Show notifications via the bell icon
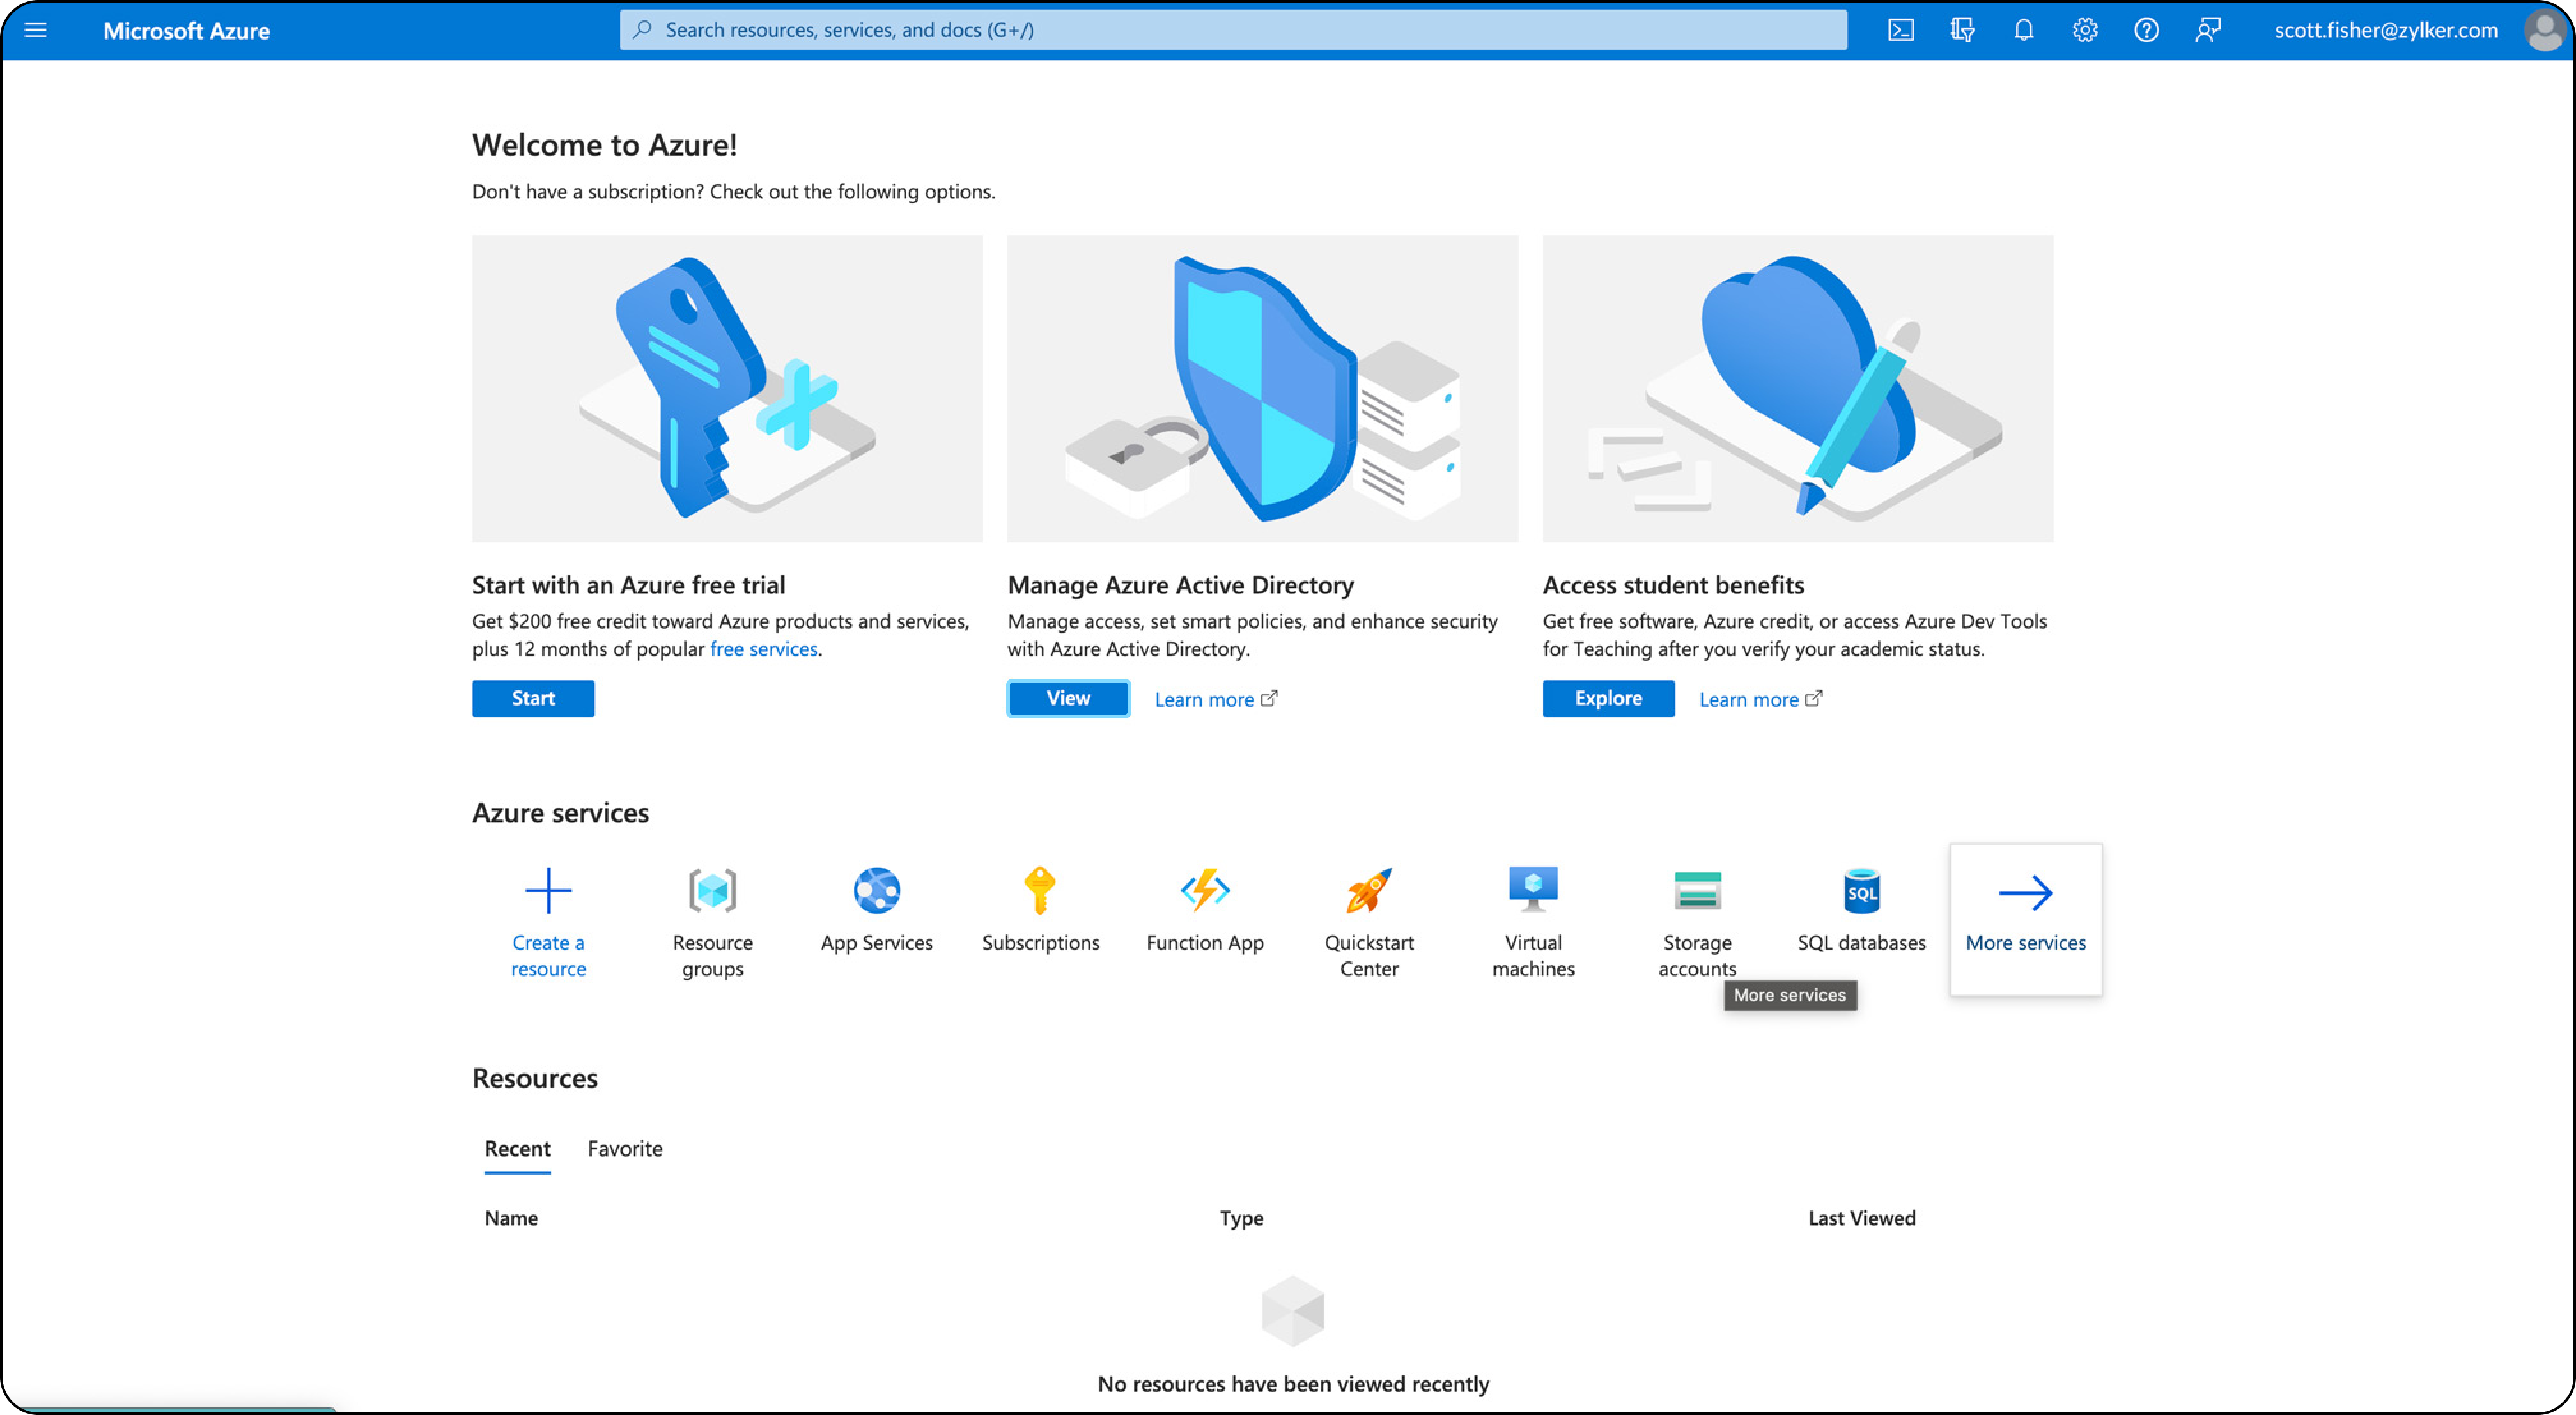This screenshot has height=1415, width=2576. [2023, 30]
